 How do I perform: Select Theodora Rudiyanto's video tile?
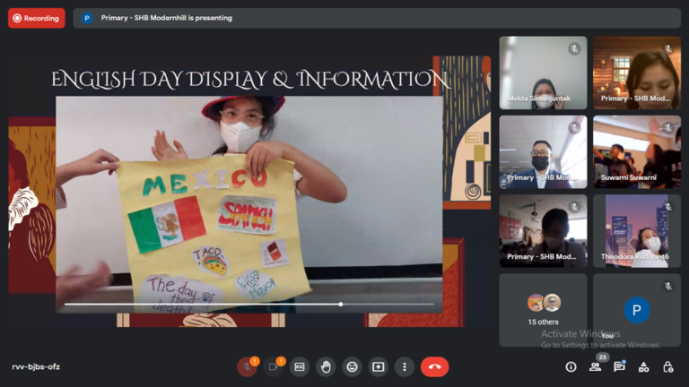pyautogui.click(x=636, y=230)
